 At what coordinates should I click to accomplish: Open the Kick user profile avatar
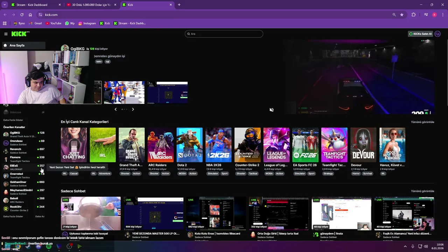pos(437,34)
